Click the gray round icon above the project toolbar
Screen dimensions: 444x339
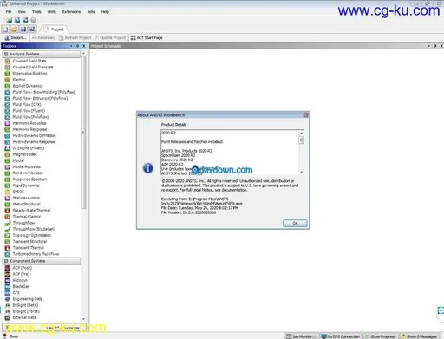point(33,20)
